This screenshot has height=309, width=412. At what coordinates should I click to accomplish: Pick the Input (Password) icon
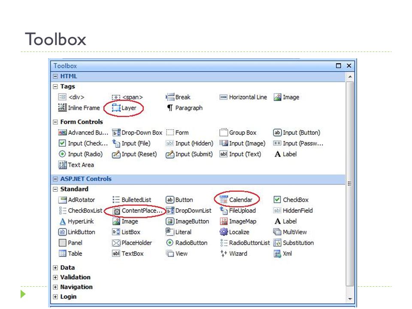(277, 143)
